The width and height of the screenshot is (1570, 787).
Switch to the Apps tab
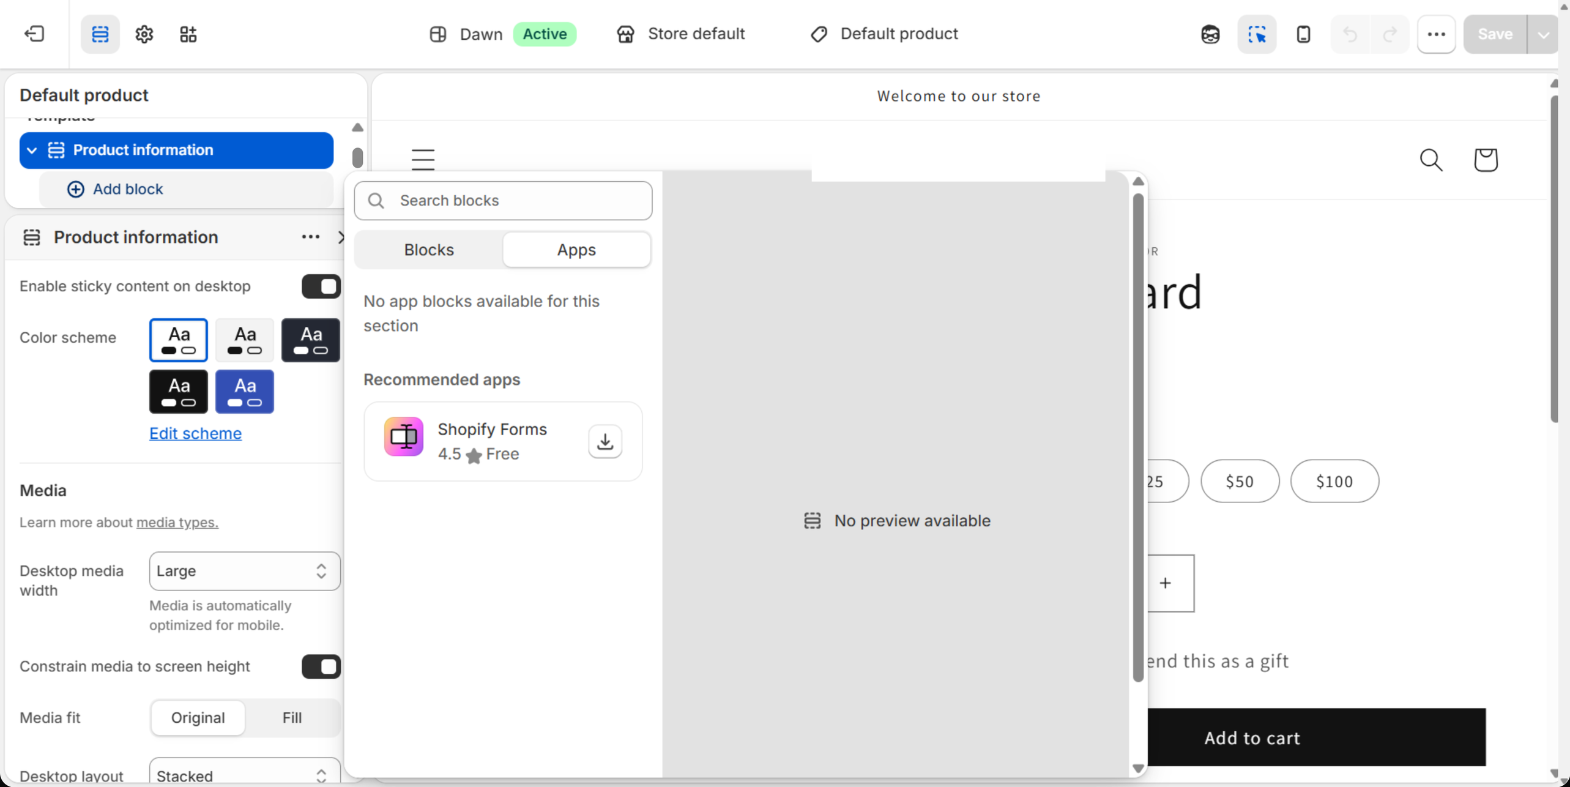pos(576,250)
